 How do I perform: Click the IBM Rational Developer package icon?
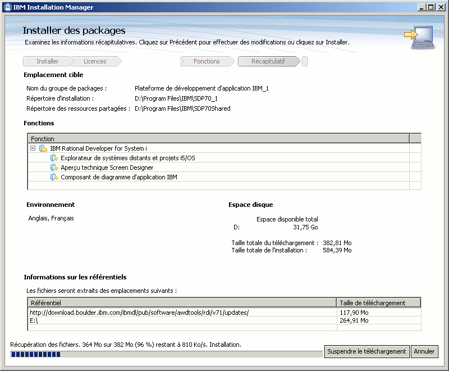click(43, 148)
